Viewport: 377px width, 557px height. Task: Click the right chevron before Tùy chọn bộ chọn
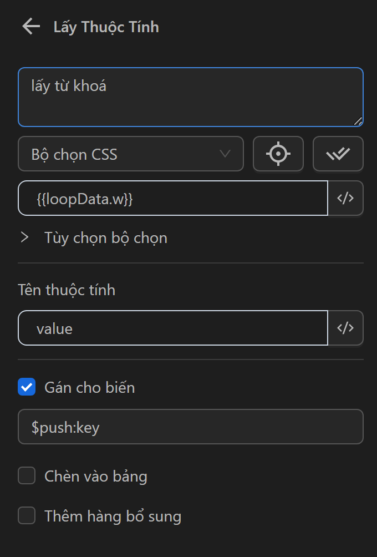(x=24, y=237)
